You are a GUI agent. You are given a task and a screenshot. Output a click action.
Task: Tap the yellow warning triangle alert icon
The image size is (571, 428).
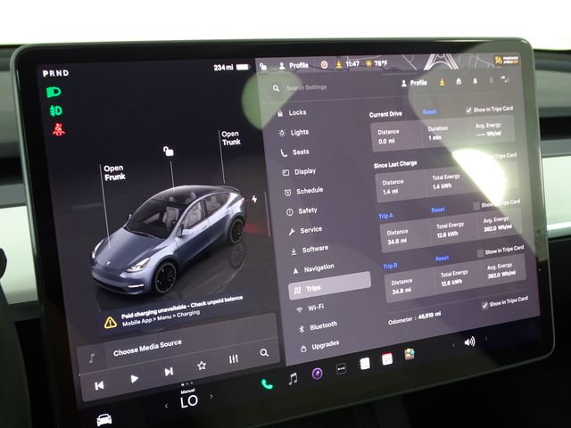tap(110, 322)
